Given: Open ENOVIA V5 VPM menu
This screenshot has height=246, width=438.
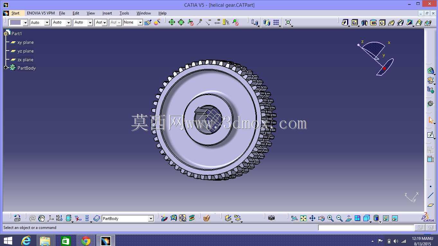Looking at the screenshot, I should point(41,13).
